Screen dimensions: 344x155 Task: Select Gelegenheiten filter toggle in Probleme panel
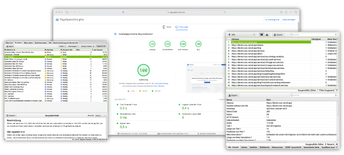click(88, 46)
